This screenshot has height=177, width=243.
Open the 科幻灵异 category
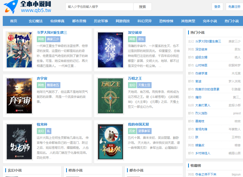click(x=145, y=21)
